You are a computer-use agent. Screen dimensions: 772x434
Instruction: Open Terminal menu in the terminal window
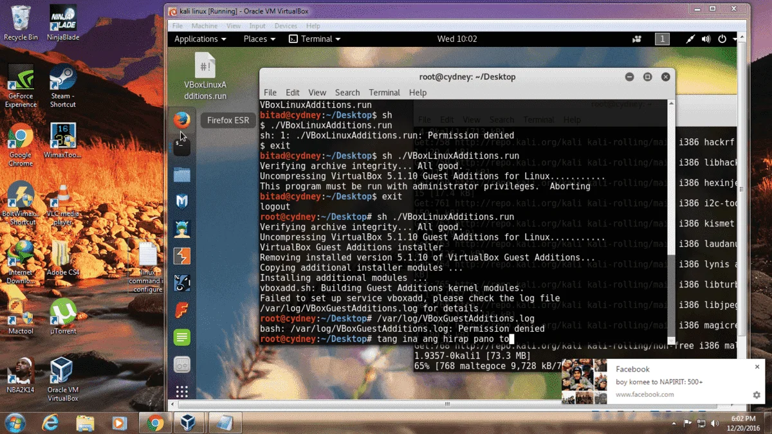(x=385, y=93)
